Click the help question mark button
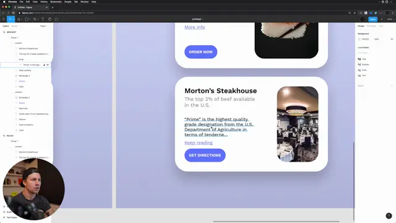 click(389, 216)
